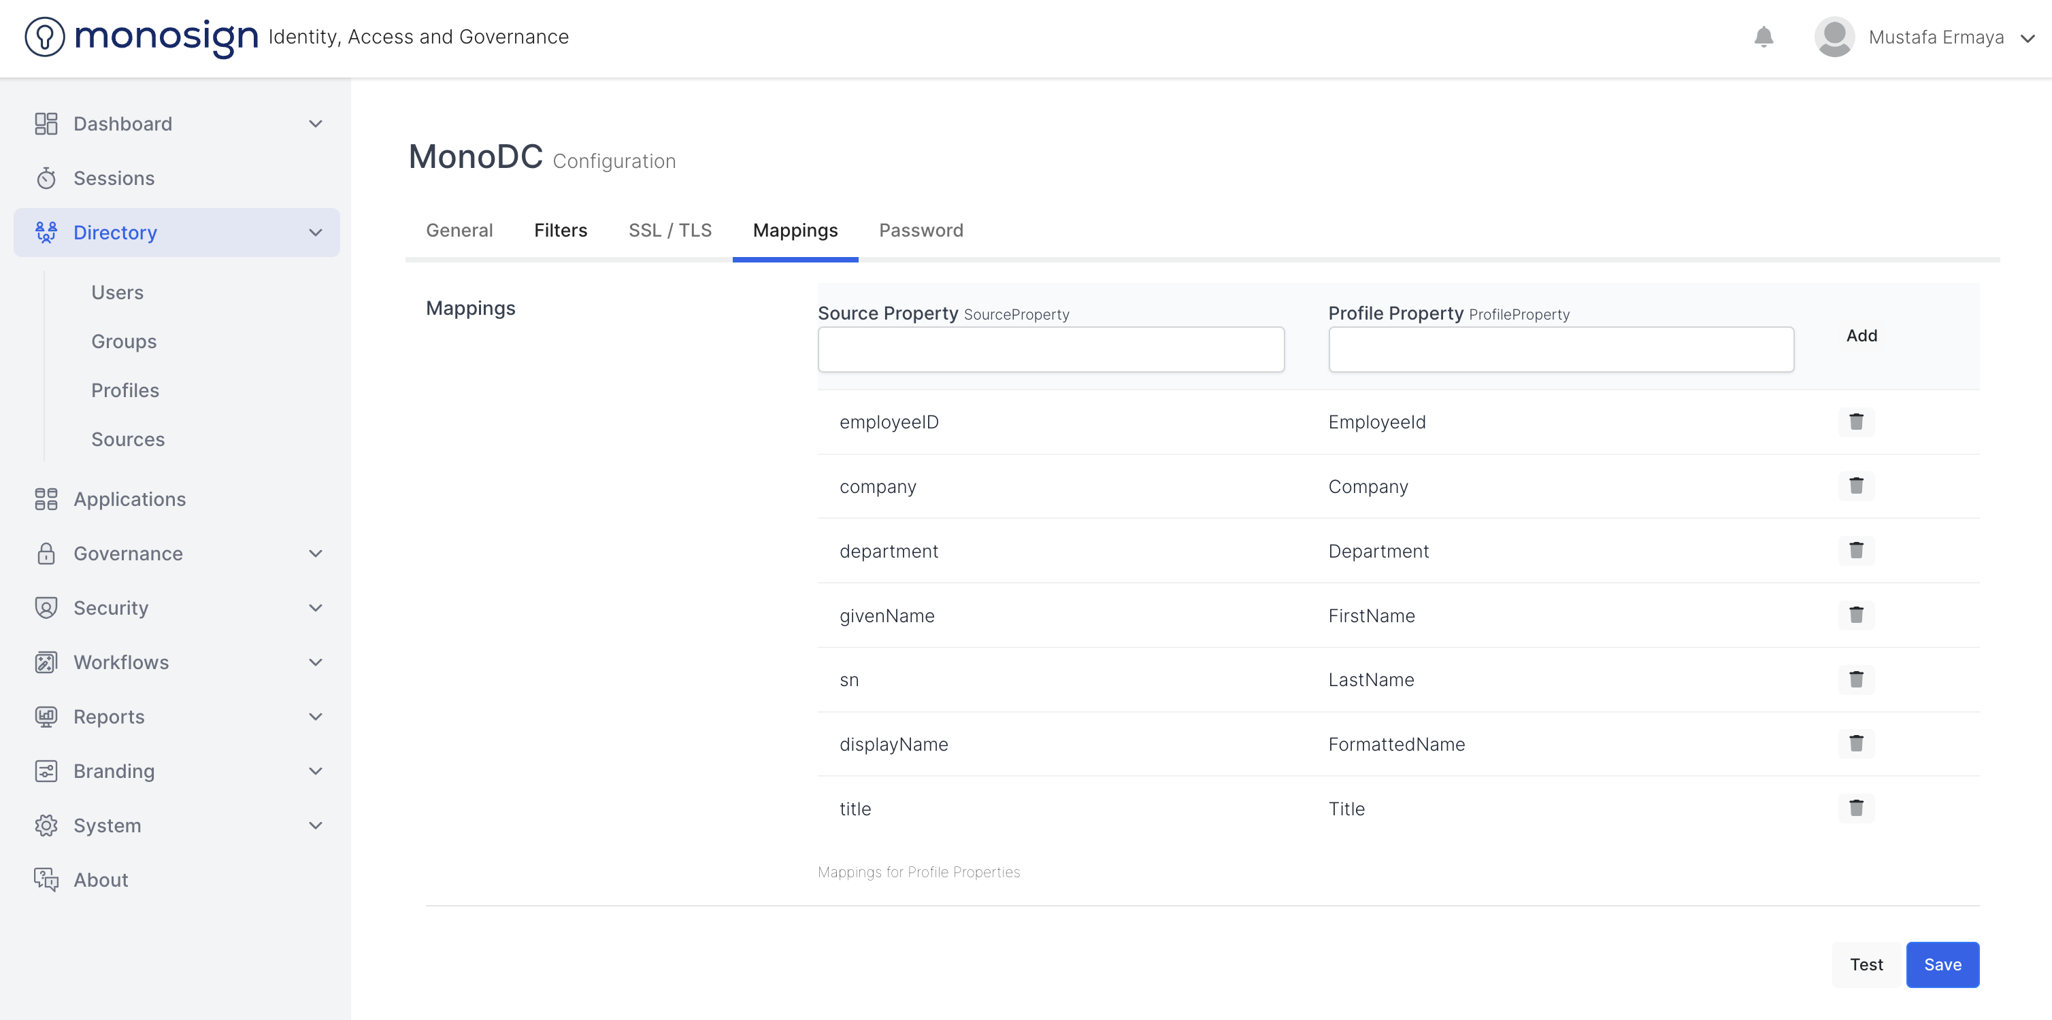Click the Add mapping button
2052x1020 pixels.
point(1861,335)
